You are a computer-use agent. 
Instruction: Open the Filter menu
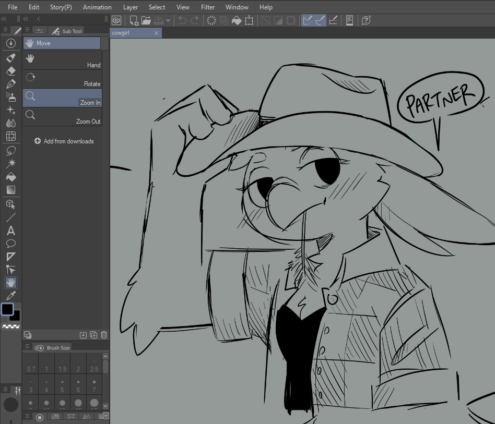(x=208, y=7)
